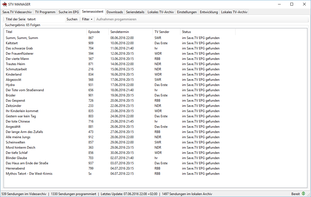Click the STV Manager logo in the title bar

(5, 4)
